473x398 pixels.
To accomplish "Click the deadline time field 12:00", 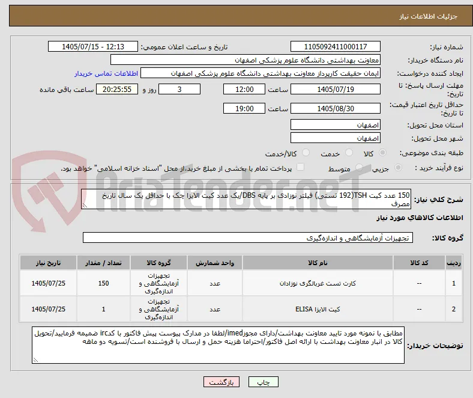I will [244, 89].
